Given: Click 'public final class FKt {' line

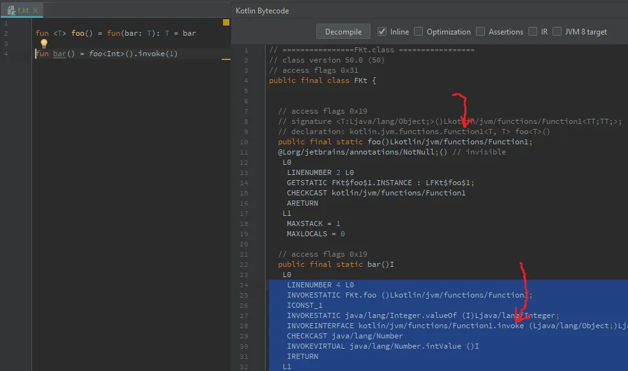Looking at the screenshot, I should pyautogui.click(x=323, y=80).
